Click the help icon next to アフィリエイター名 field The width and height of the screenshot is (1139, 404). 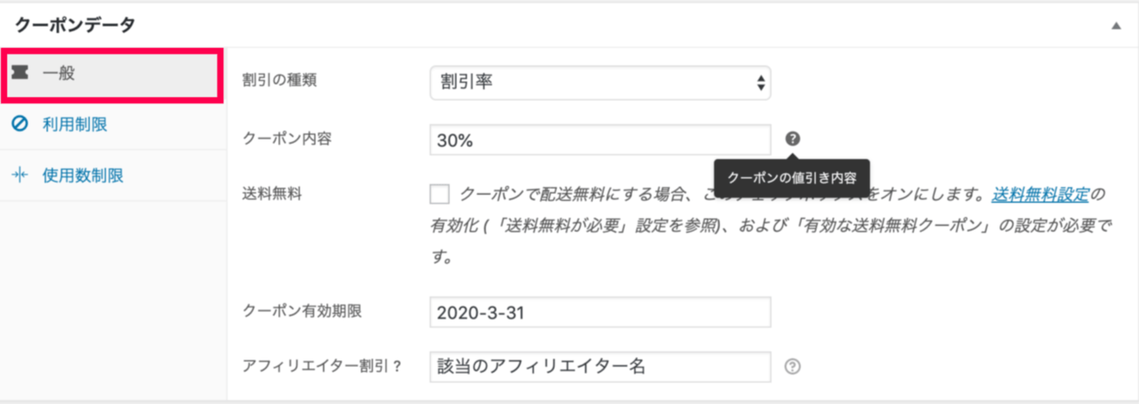click(793, 366)
